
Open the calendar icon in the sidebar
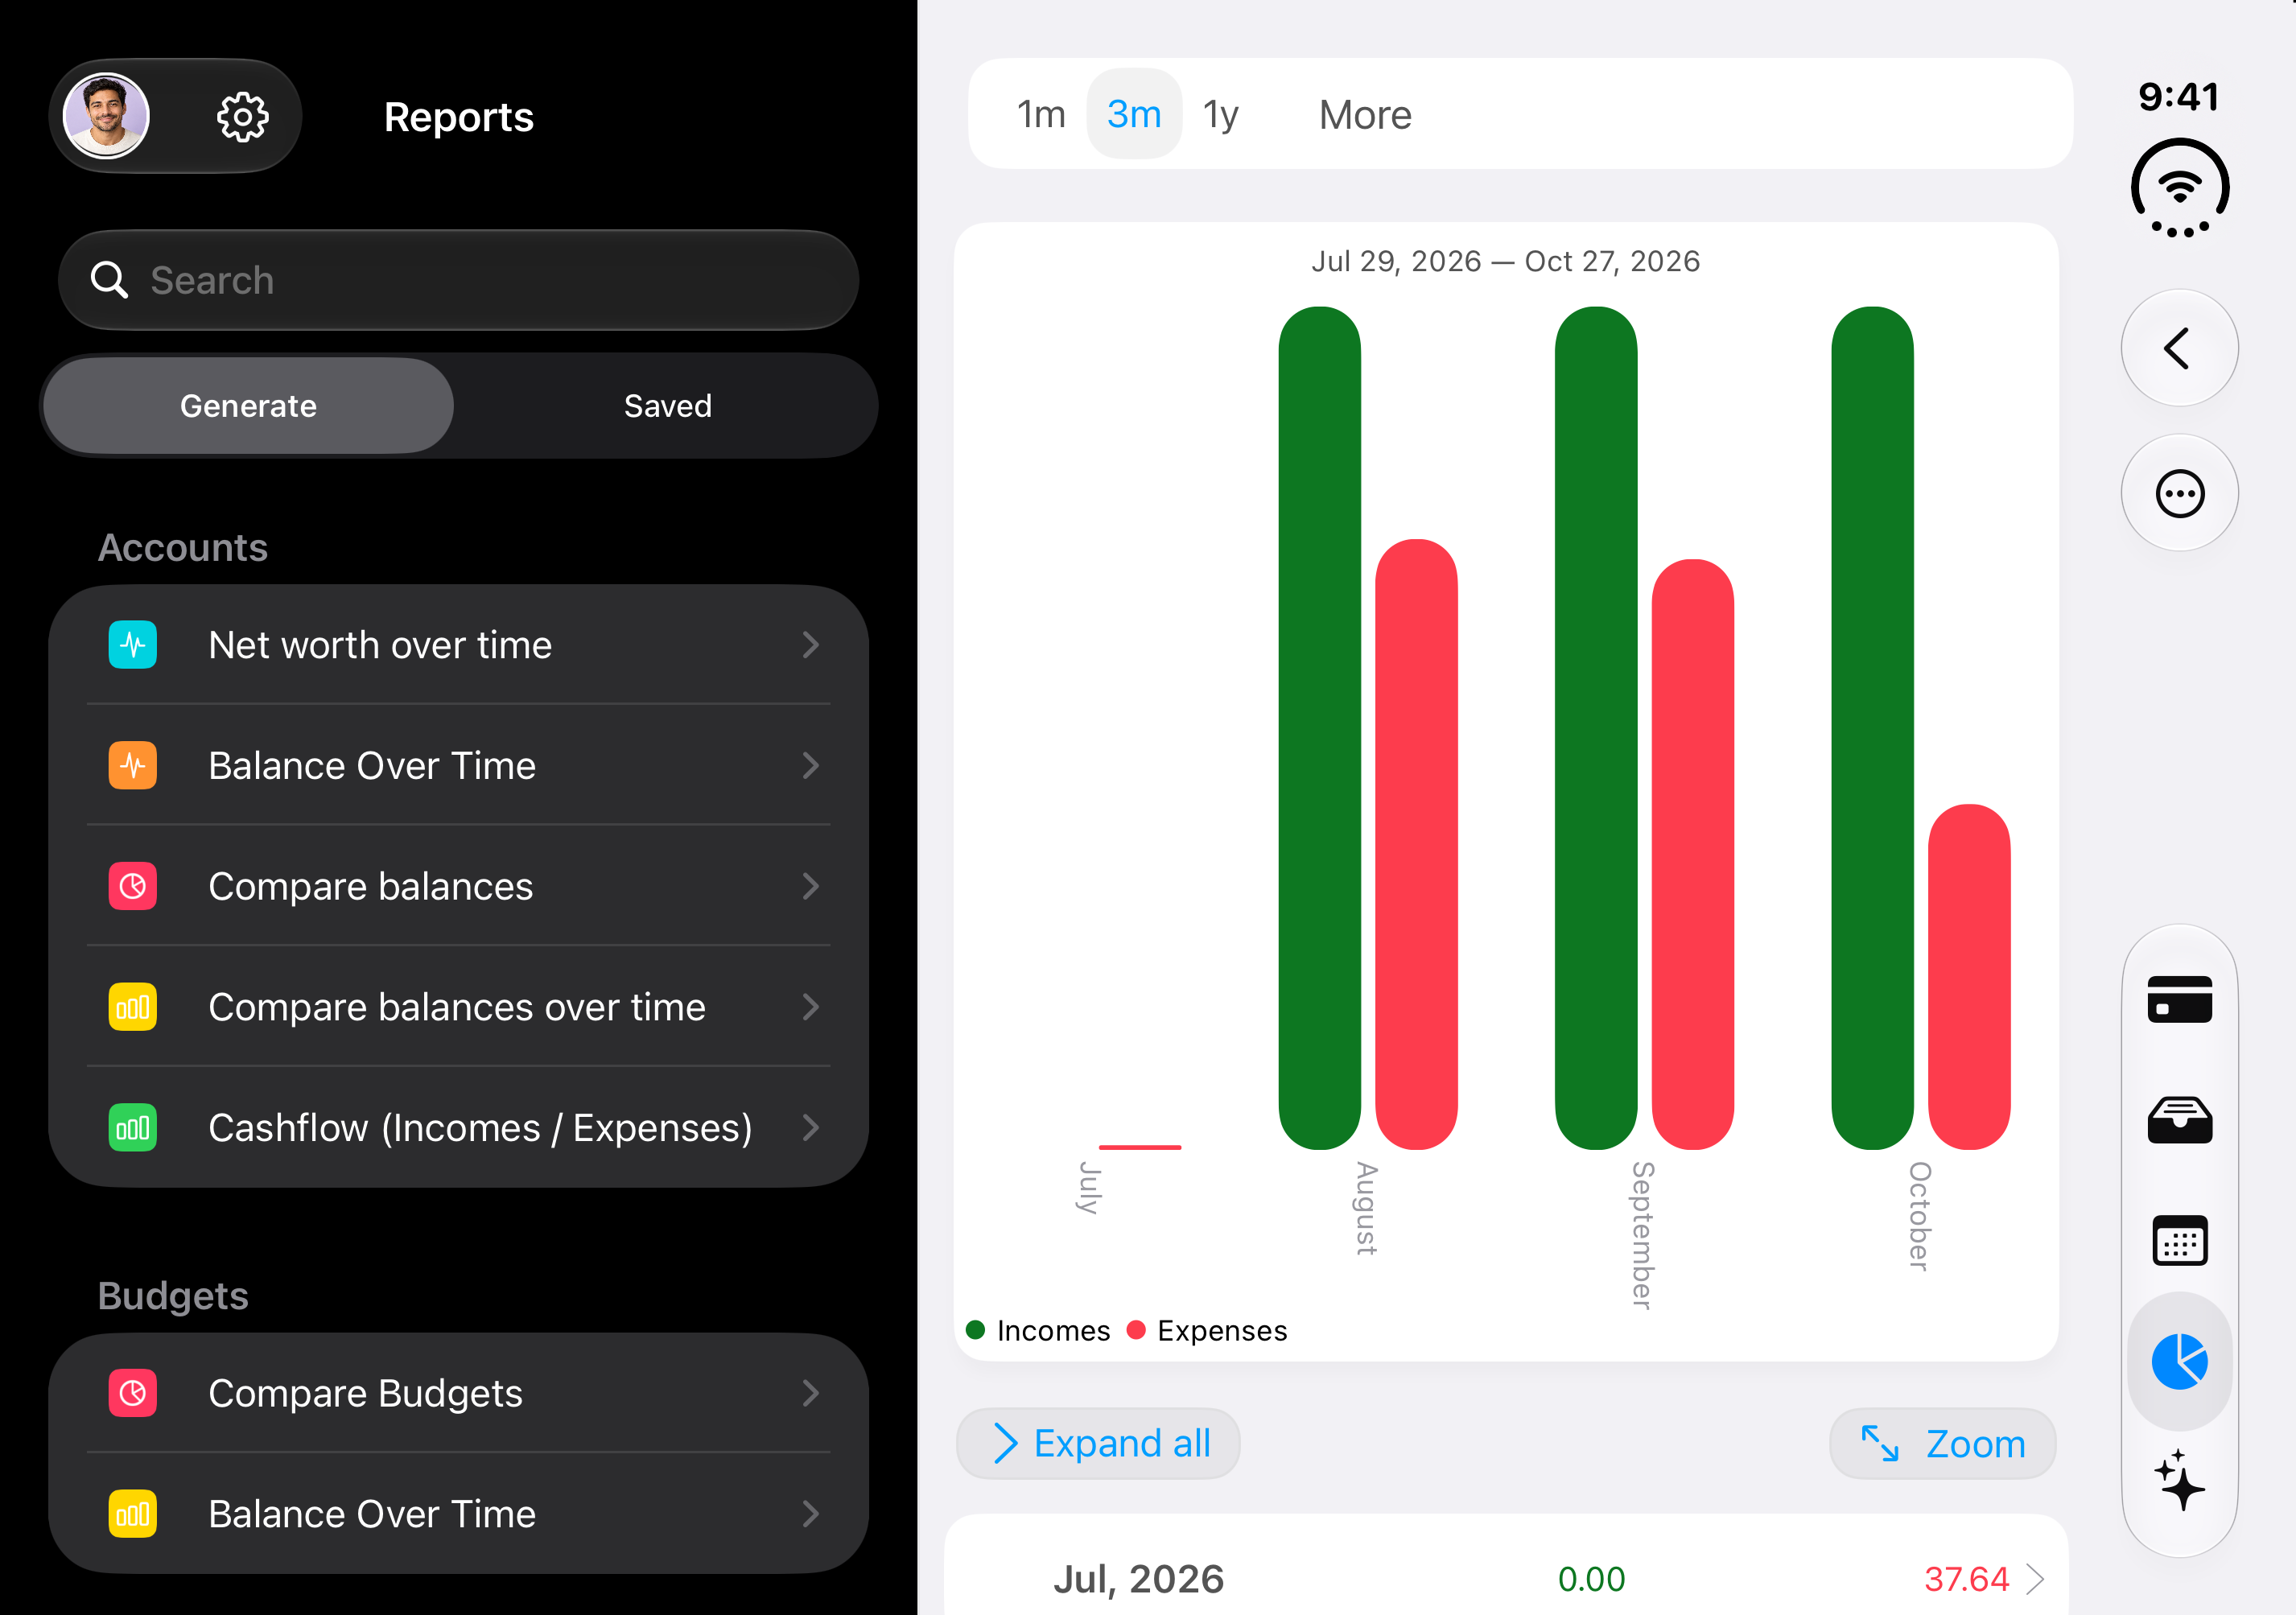[x=2179, y=1241]
